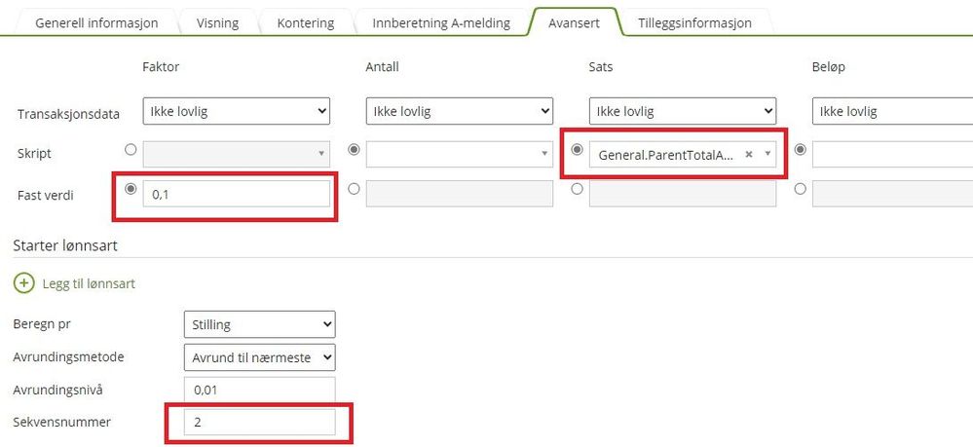
Task: Click the green plus icon for Legg til lønnsart
Action: point(23,283)
